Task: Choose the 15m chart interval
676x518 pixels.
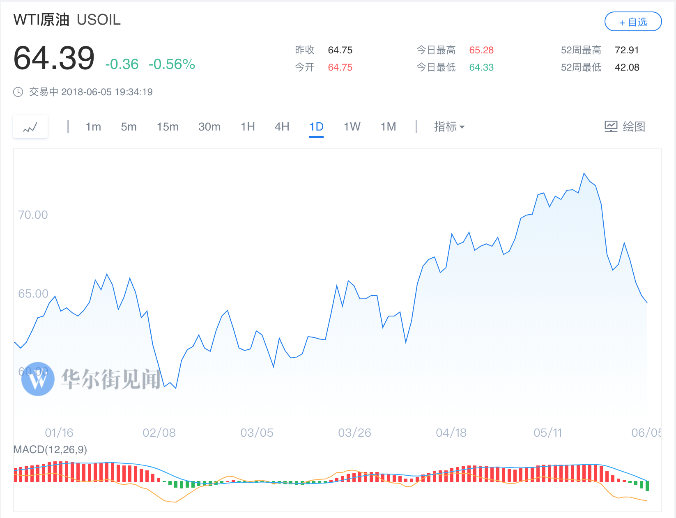Action: [168, 127]
